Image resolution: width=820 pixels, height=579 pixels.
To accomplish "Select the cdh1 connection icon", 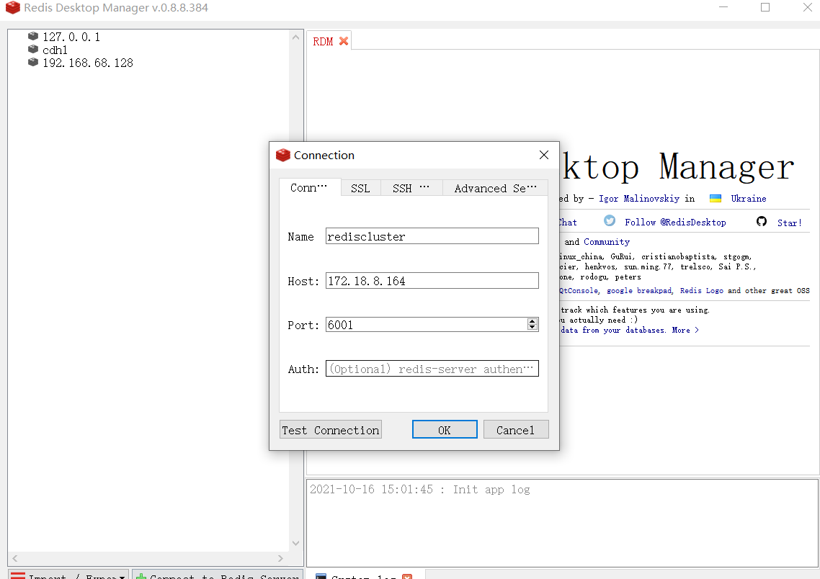I will point(33,50).
